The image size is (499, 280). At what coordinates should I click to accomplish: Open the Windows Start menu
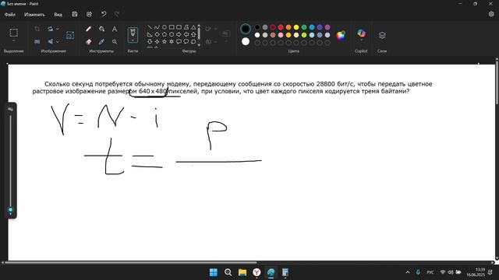213,272
